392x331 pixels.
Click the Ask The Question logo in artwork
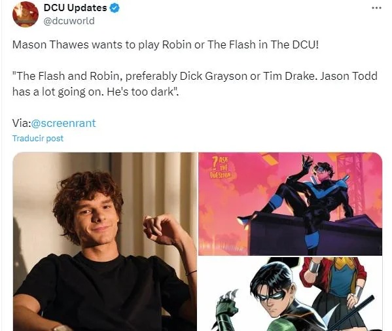point(221,167)
